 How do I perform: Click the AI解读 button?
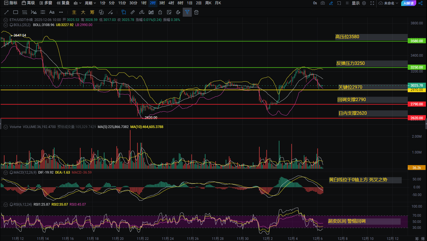(409, 3)
